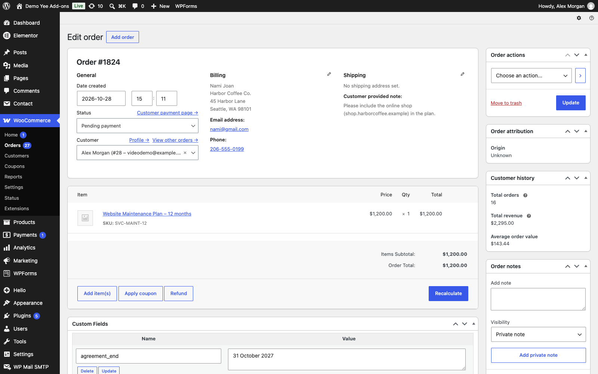This screenshot has height=374, width=598.
Task: Collapse the Order actions panel
Action: click(586, 55)
